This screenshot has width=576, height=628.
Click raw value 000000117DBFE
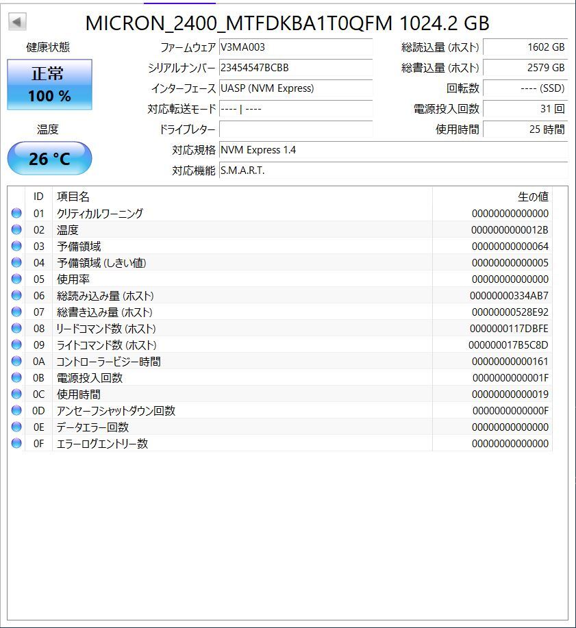click(509, 329)
